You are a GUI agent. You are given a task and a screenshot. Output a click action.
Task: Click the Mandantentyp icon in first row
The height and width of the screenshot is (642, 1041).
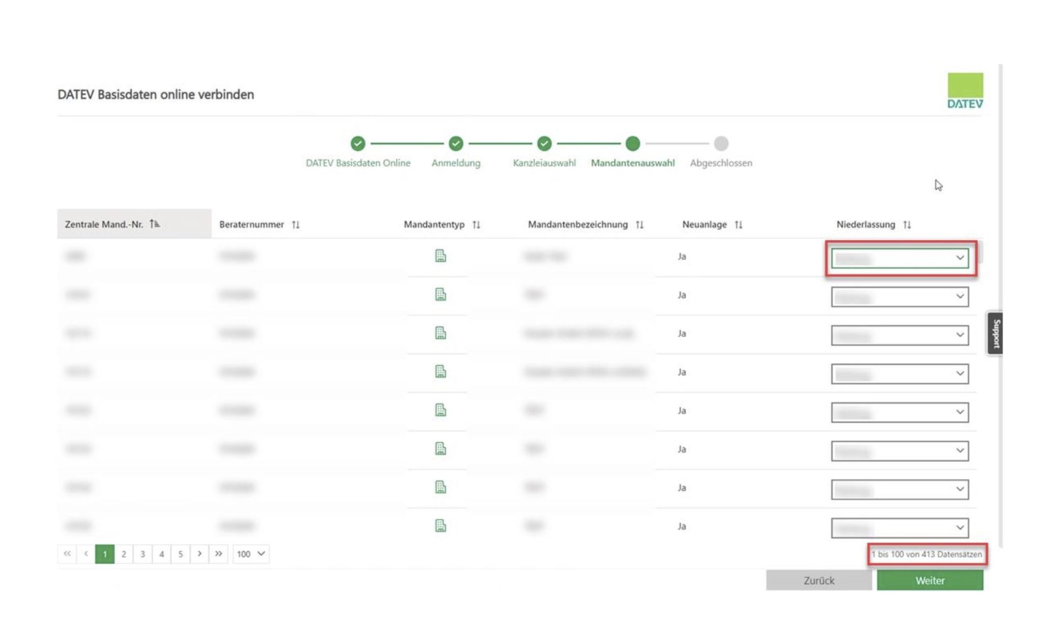(x=441, y=256)
